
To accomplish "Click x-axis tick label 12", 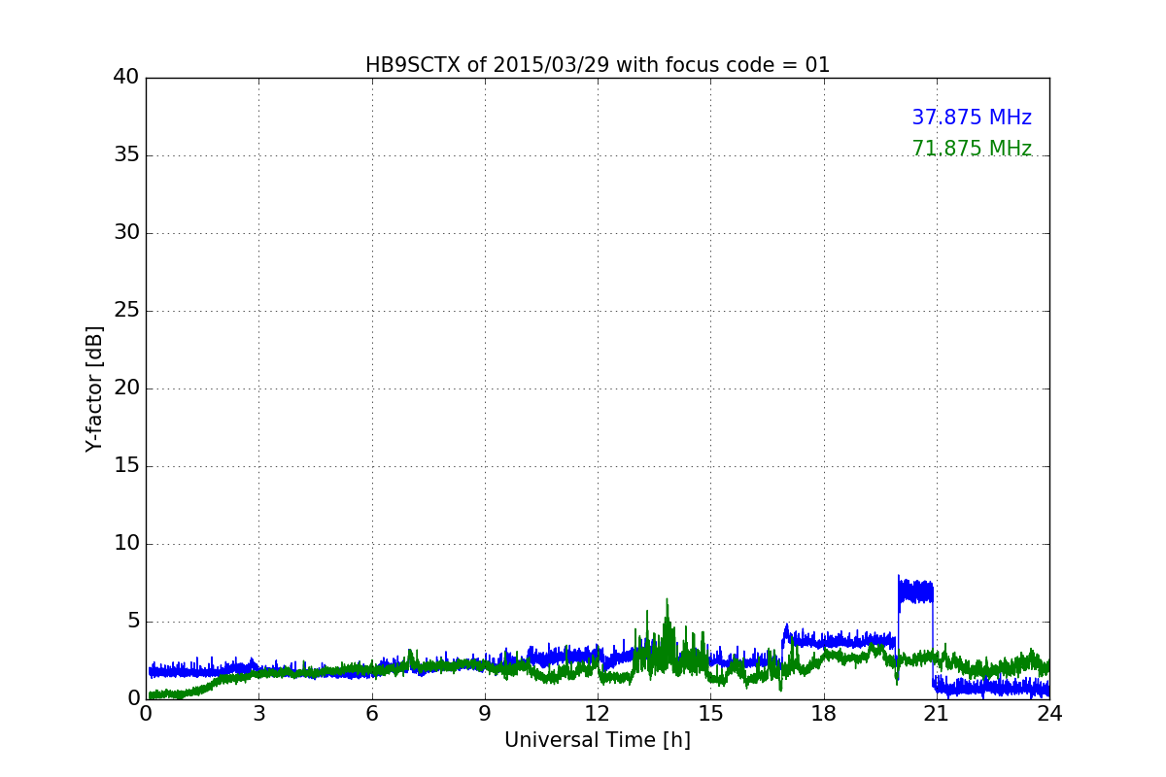I will tap(598, 714).
